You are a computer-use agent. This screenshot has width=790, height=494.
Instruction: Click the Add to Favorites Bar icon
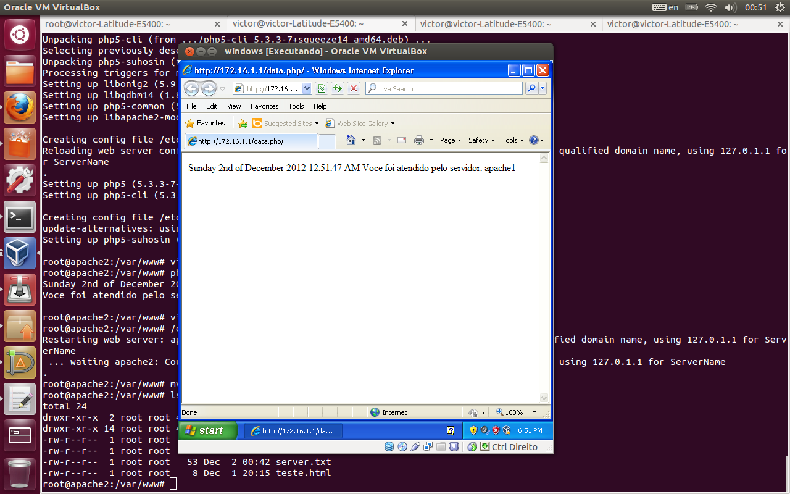coord(243,124)
